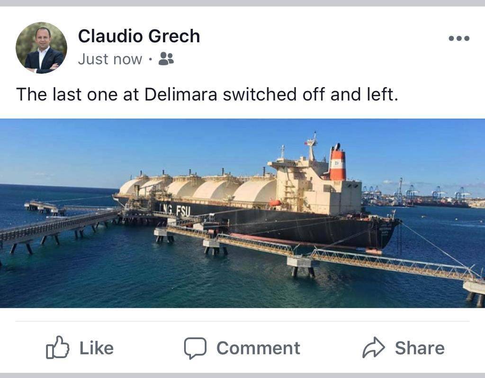This screenshot has height=378, width=485.
Task: Open Claudio Grech's round profile picture
Action: tap(42, 48)
